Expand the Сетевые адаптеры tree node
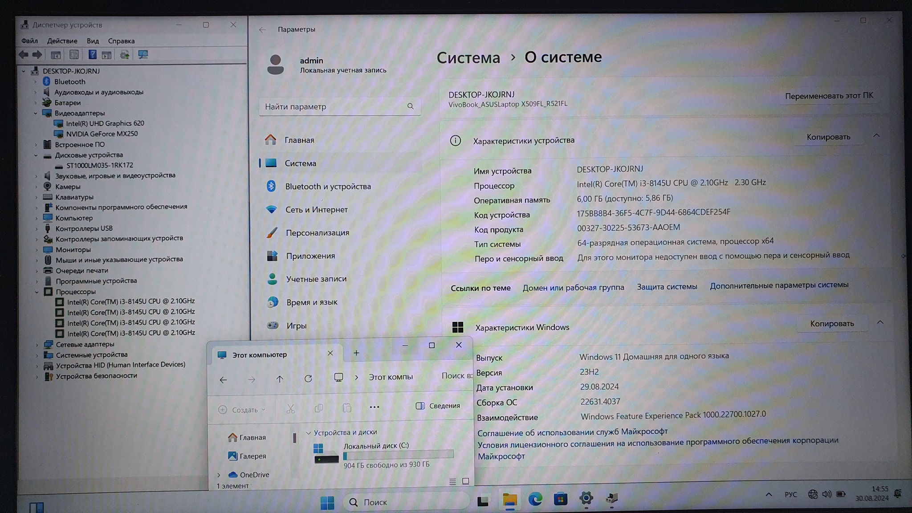This screenshot has width=912, height=513. 37,344
